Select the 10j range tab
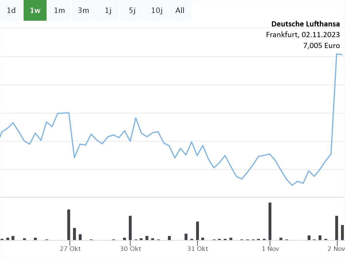 (x=156, y=11)
